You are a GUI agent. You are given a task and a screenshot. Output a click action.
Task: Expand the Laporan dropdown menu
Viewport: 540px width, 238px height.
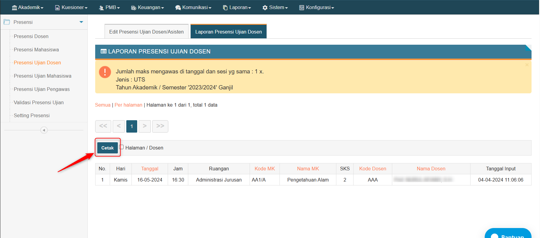237,8
